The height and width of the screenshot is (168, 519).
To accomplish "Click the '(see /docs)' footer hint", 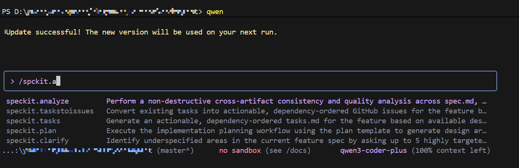I will (x=288, y=151).
